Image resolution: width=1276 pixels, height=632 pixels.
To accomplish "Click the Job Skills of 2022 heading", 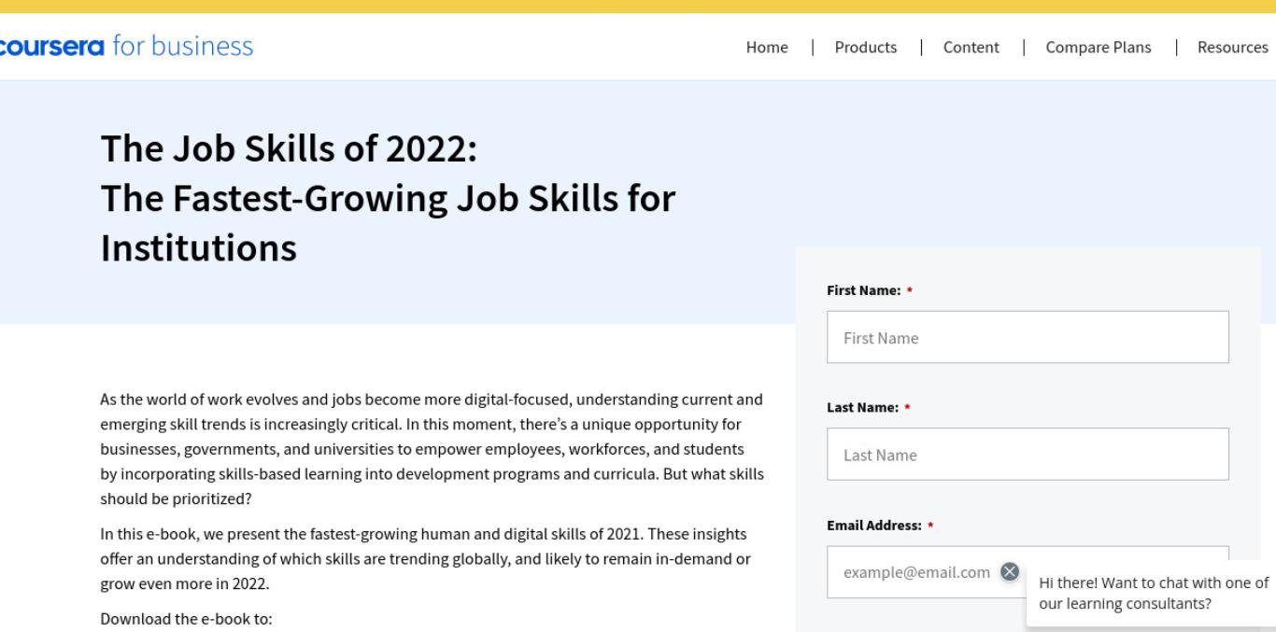I will pos(388,197).
